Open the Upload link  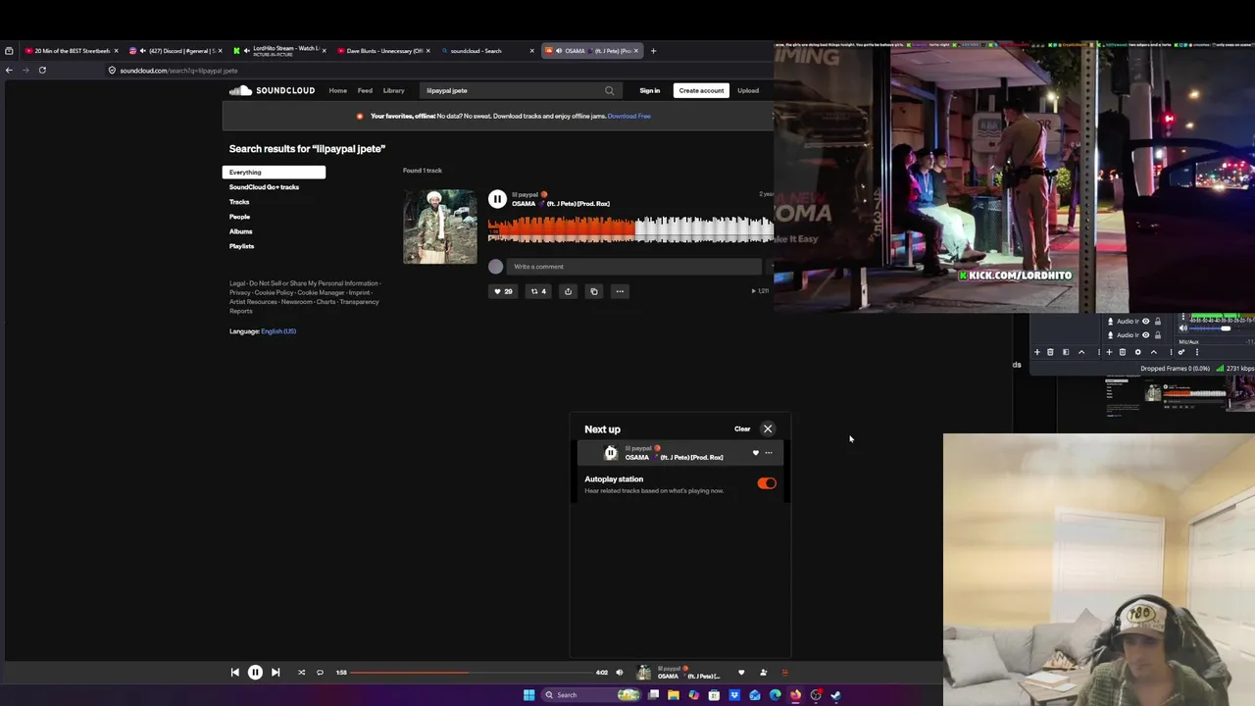point(748,90)
